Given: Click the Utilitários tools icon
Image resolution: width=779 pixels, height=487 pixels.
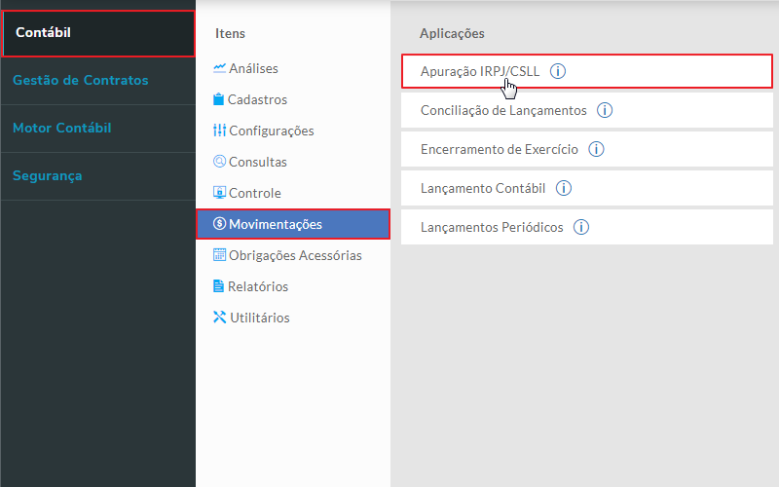Looking at the screenshot, I should 219,318.
